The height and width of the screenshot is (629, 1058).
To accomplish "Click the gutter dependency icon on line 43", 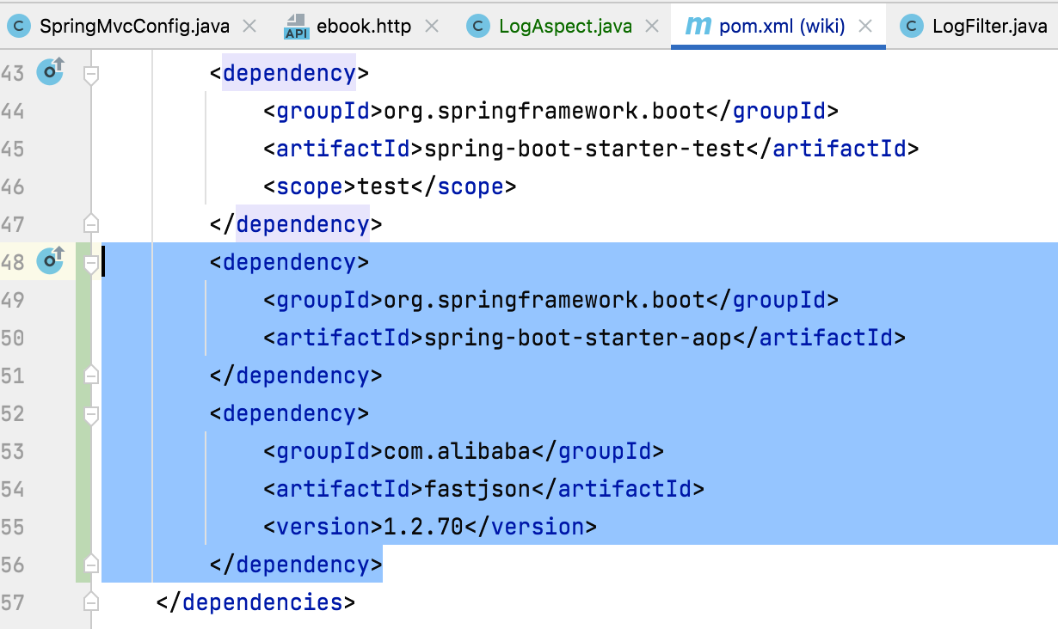I will click(x=51, y=71).
